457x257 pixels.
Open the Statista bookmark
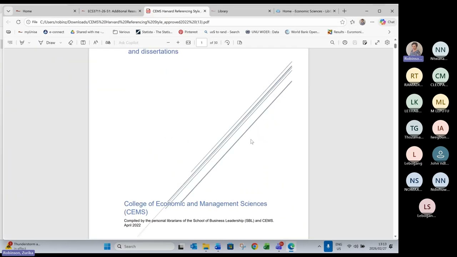tap(154, 32)
